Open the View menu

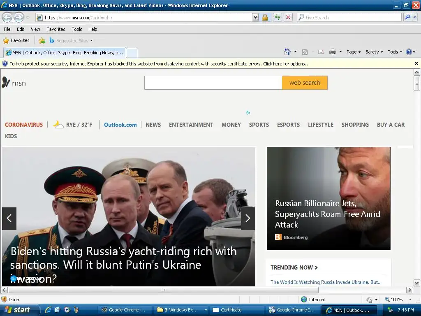(35, 29)
